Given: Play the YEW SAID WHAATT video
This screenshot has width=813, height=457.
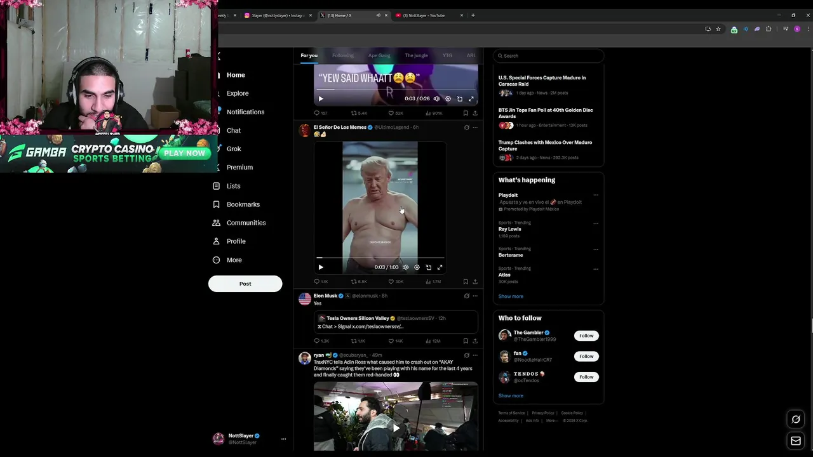Looking at the screenshot, I should (x=321, y=99).
